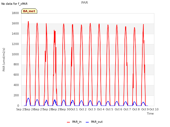Click the Oct 4 x-axis date label

coord(101,109)
